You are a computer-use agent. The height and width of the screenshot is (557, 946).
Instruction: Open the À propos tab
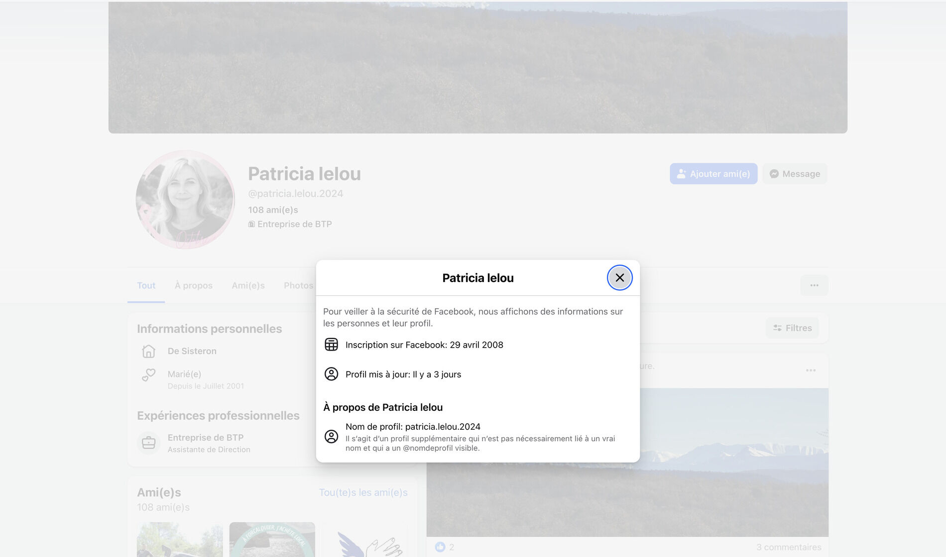point(194,285)
